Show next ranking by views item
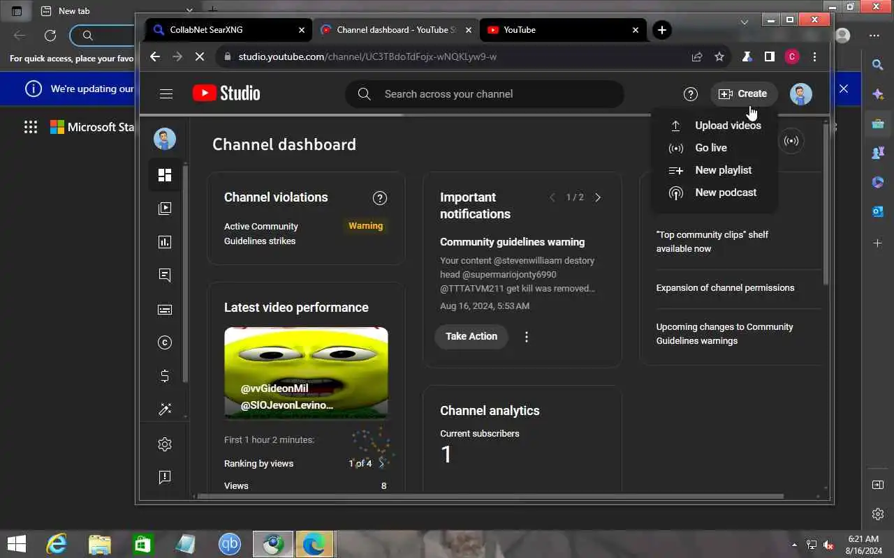 (381, 463)
